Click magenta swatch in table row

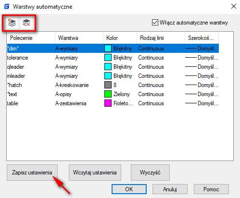(x=108, y=103)
